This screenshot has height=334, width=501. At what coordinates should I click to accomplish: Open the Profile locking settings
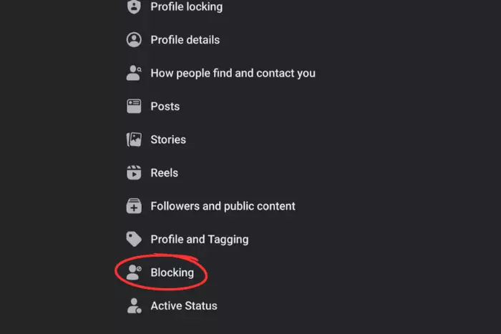tap(187, 6)
